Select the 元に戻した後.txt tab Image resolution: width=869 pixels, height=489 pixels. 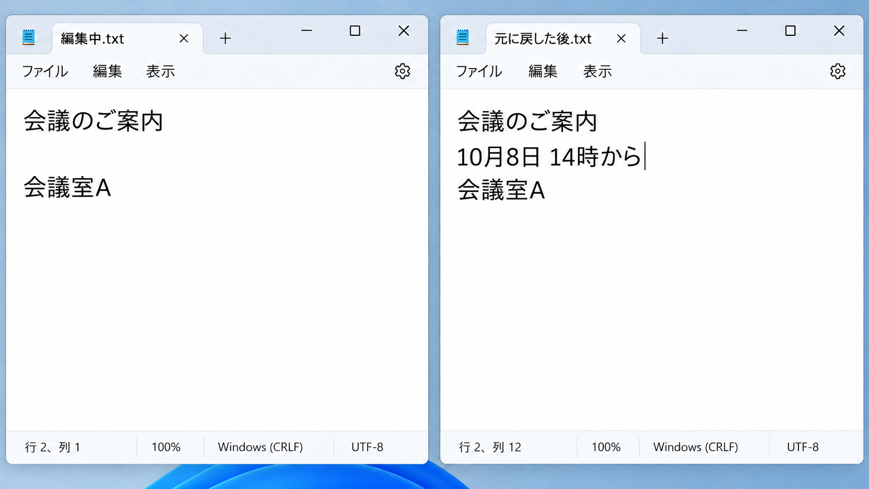[x=563, y=38]
